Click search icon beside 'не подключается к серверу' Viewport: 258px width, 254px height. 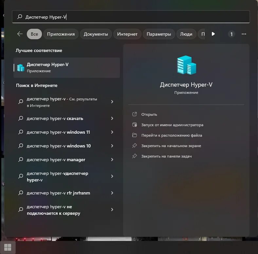point(21,210)
